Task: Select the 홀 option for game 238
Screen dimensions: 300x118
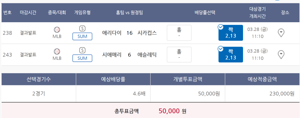Action: [179, 33]
